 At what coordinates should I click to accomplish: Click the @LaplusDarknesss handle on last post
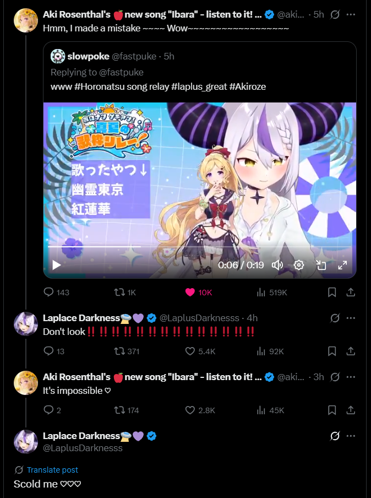[83, 448]
